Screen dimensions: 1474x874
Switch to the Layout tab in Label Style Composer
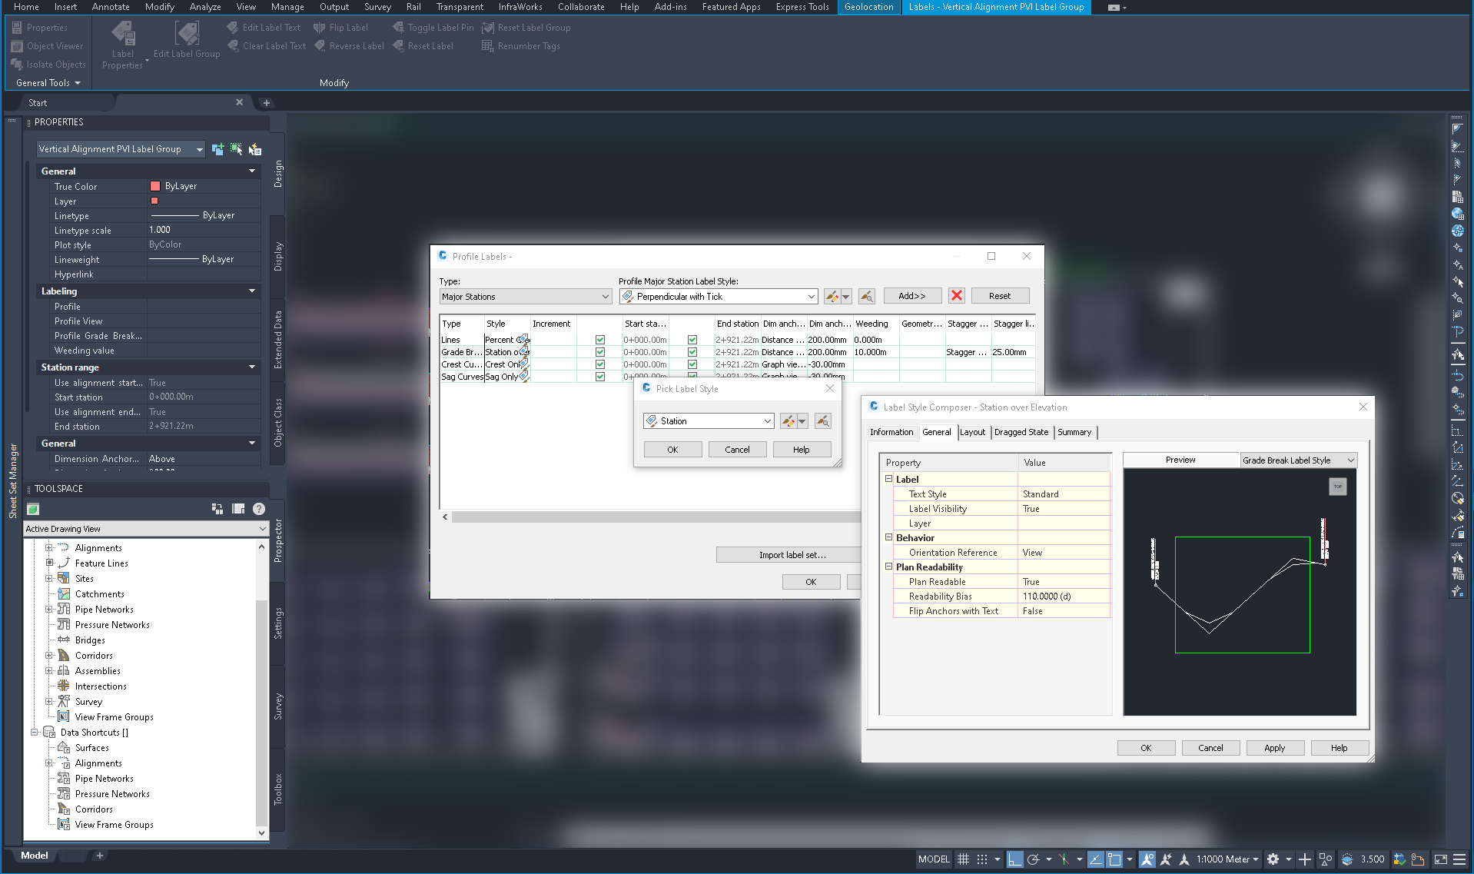point(972,432)
